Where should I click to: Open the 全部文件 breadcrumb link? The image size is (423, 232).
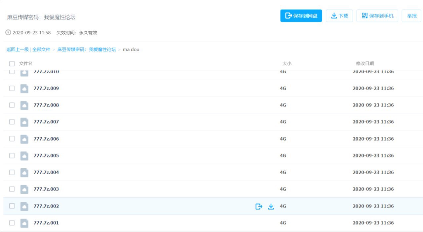[x=41, y=50]
